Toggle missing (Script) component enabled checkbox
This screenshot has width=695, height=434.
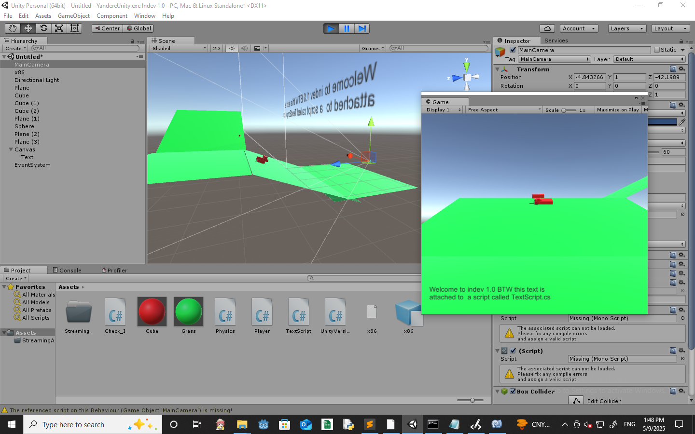click(x=513, y=351)
